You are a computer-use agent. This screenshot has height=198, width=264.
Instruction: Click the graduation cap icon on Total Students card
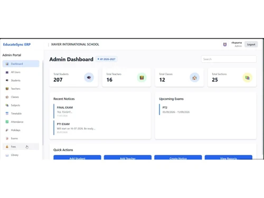pyautogui.click(x=89, y=78)
